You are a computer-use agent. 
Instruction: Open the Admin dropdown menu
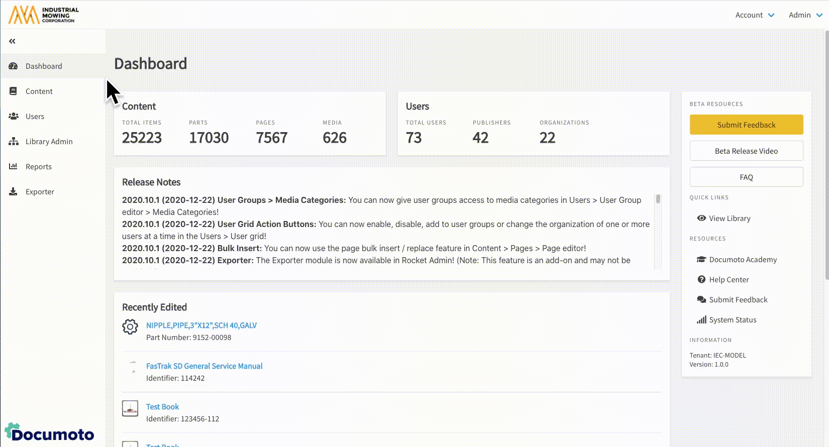(805, 15)
